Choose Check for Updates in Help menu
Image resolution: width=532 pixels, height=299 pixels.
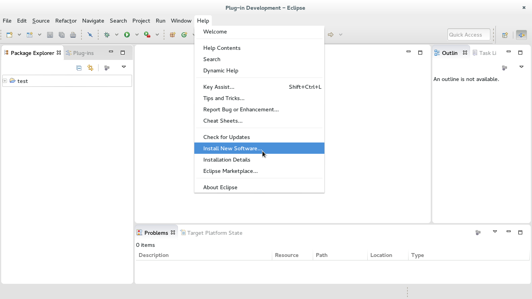226,137
